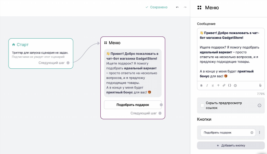
Task: Click the trigger warning text in the Старт node
Action: (40, 53)
